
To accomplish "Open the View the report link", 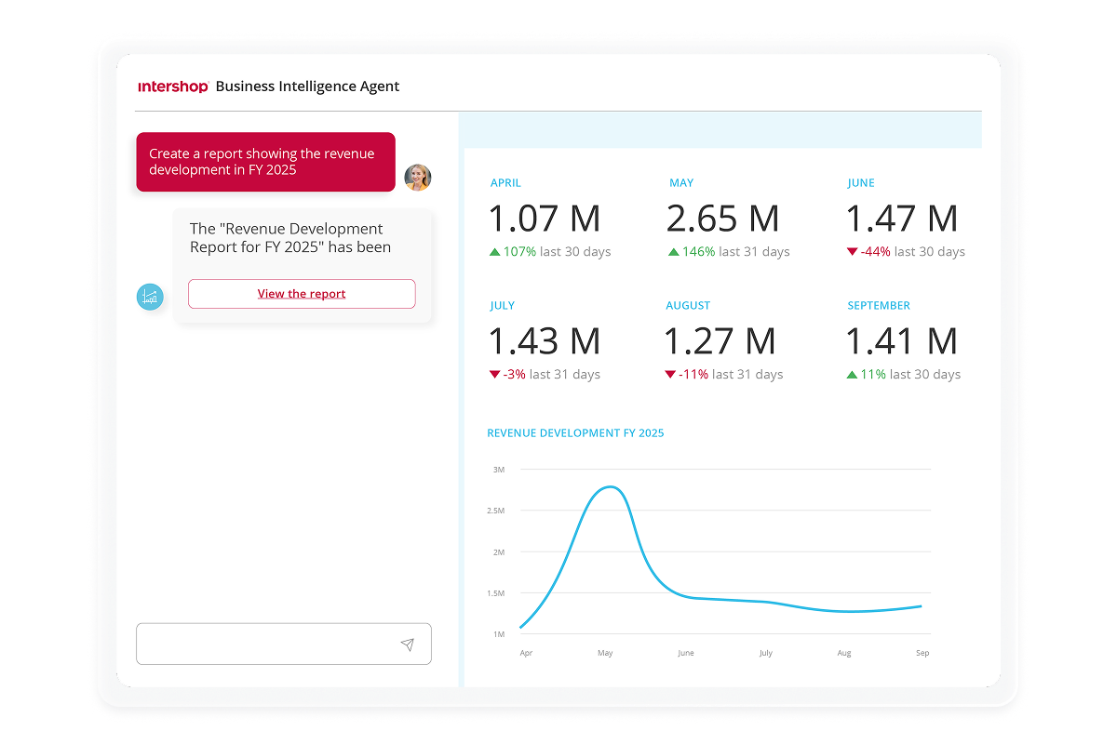I will click(302, 294).
